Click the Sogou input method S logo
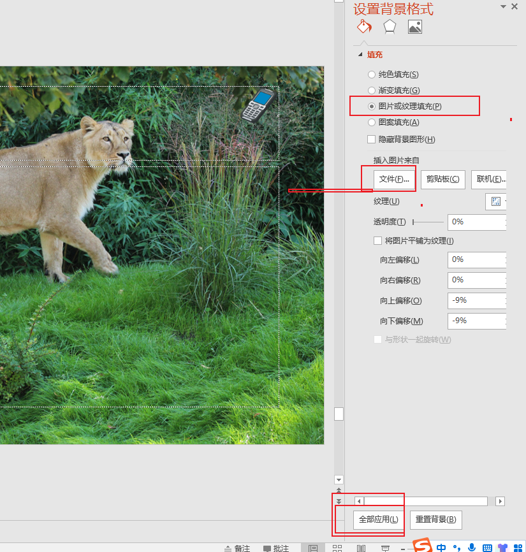526x552 pixels. [x=423, y=546]
